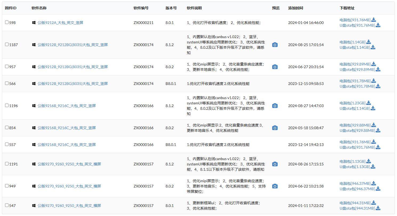Screen dimensions: 397x216
Task: Click the preview camera icon for firmware 1187
Action: 275,45
